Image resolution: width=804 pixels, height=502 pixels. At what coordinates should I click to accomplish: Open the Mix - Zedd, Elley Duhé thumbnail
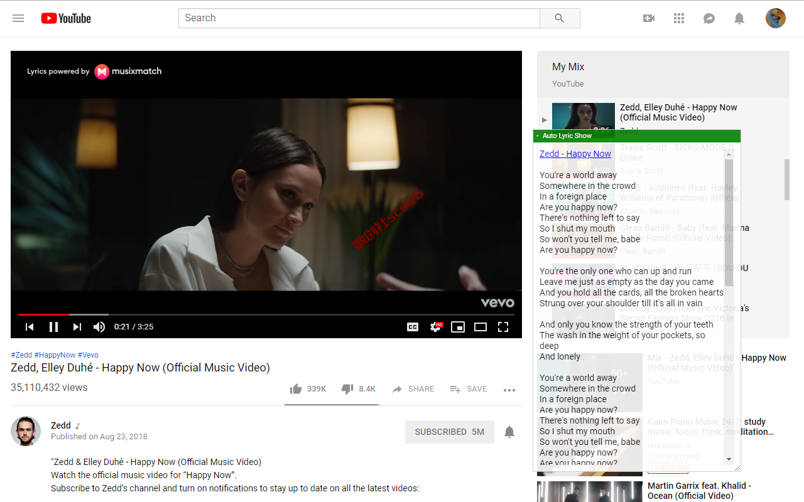click(590, 383)
